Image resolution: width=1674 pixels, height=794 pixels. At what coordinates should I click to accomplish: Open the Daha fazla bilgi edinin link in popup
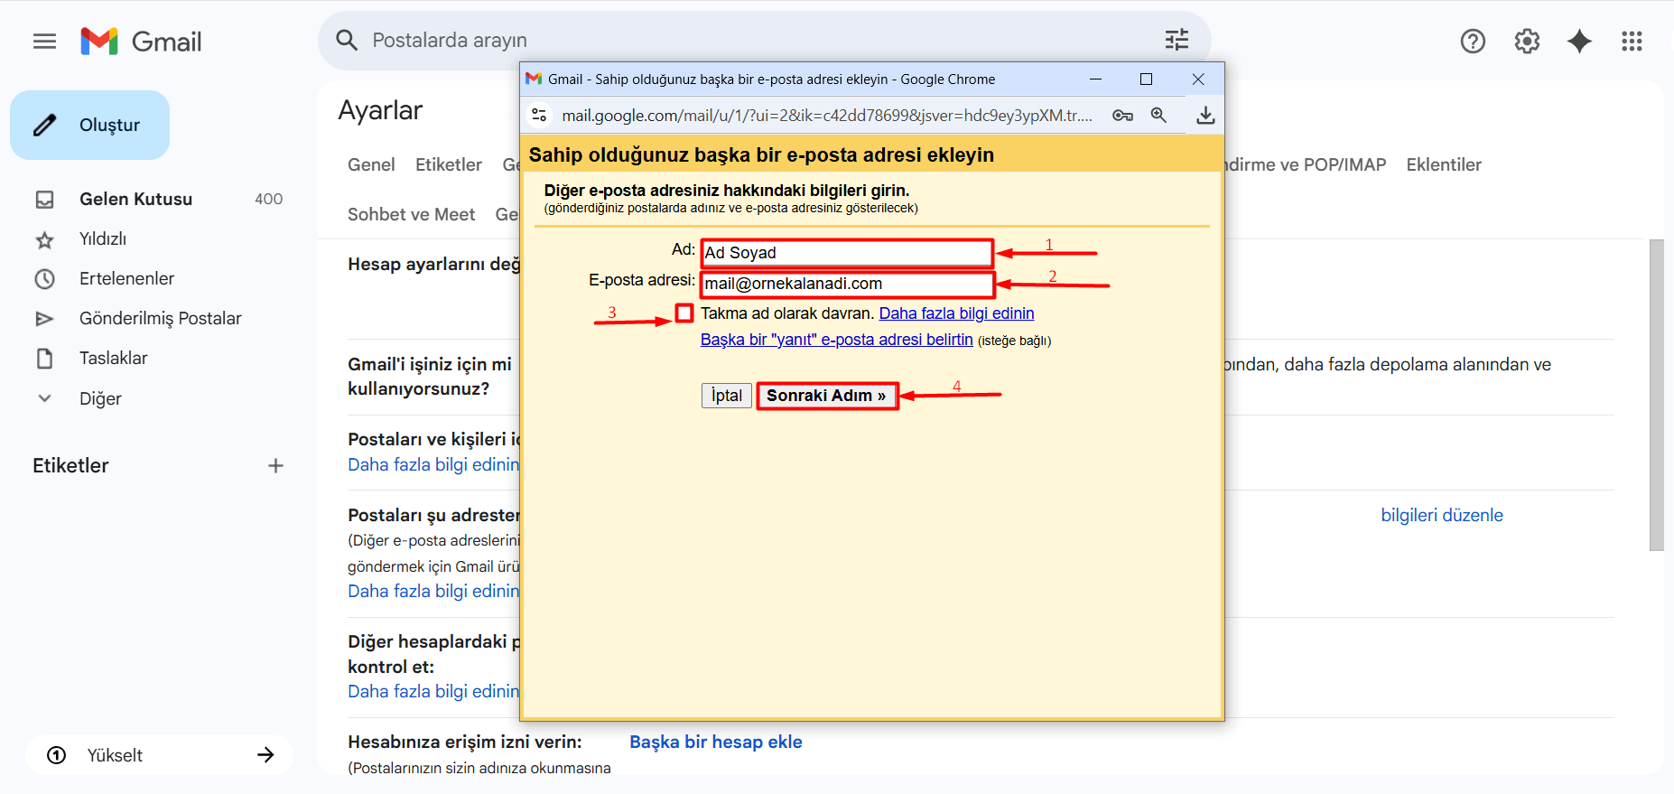coord(956,313)
